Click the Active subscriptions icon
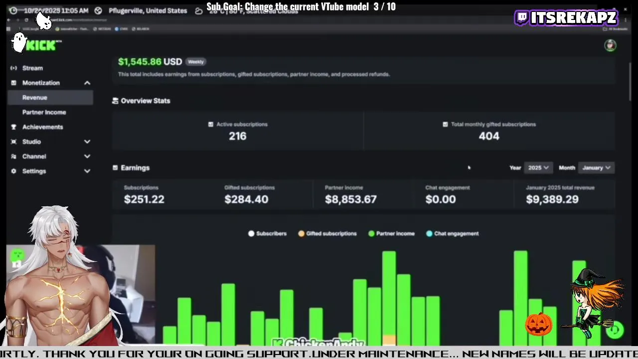The image size is (638, 359). click(210, 124)
